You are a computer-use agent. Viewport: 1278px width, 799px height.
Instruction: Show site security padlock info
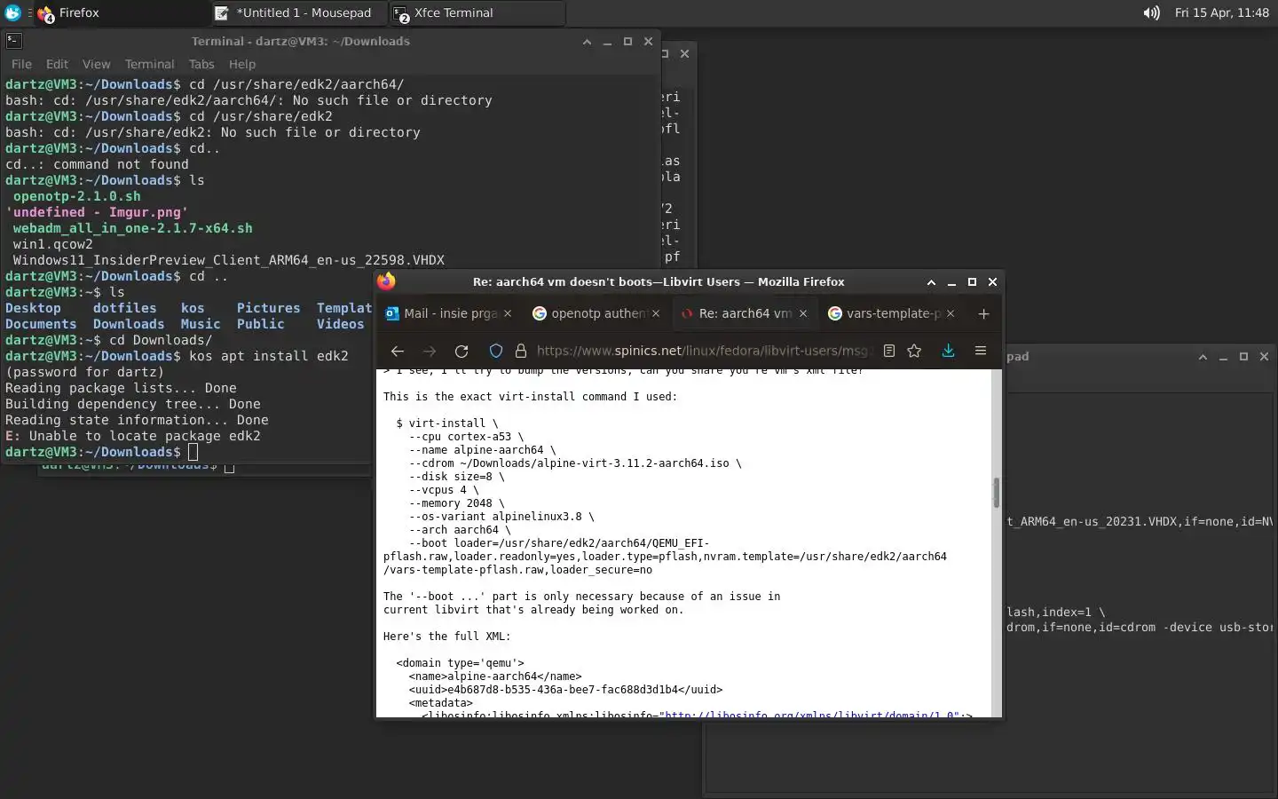pyautogui.click(x=521, y=351)
